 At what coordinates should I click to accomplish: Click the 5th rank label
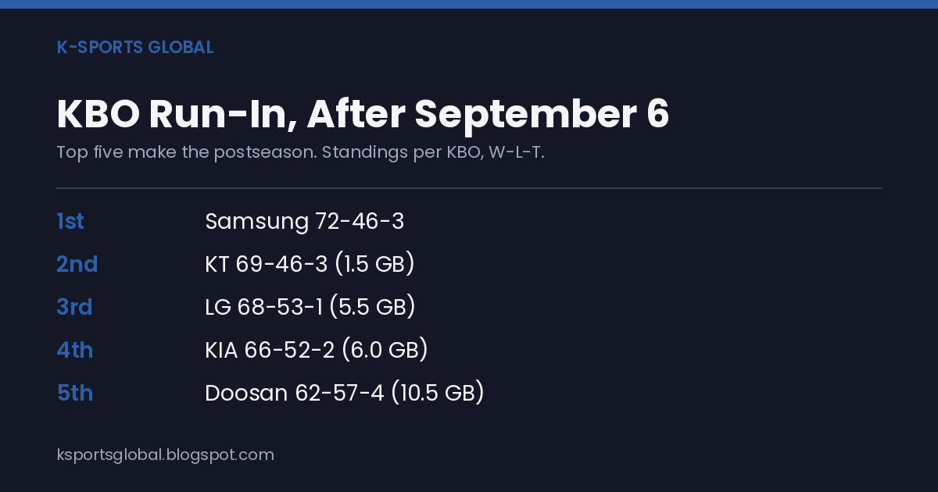pyautogui.click(x=75, y=394)
